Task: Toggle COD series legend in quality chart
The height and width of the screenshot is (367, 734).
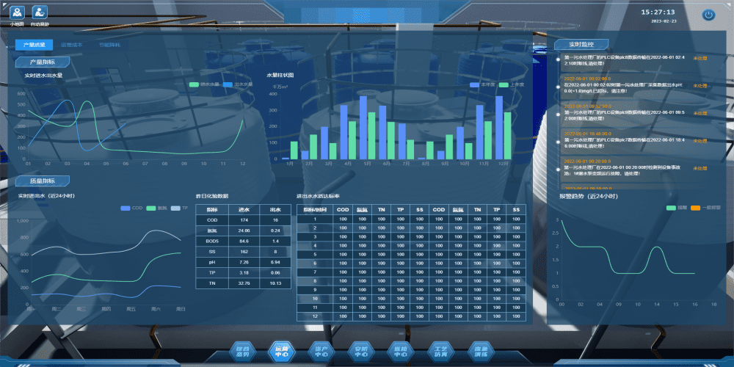Action: (131, 208)
